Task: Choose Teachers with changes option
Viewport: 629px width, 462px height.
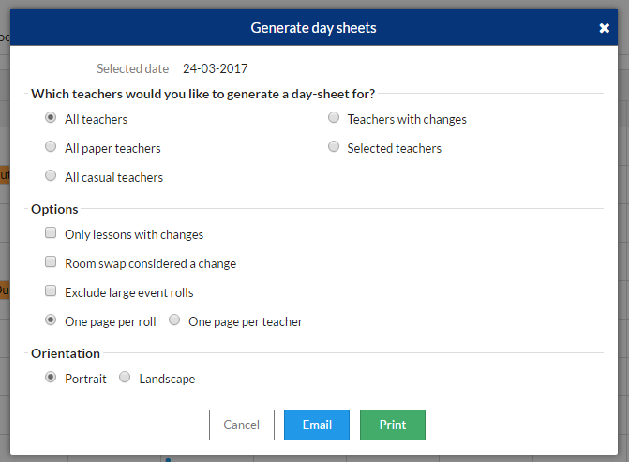Action: 333,119
